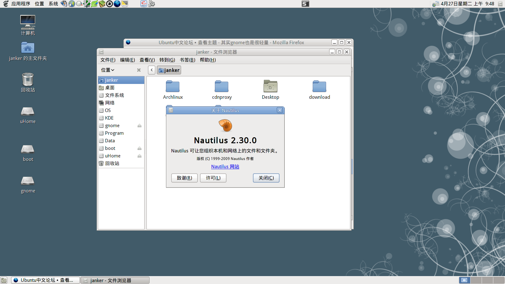Screen dimensions: 505x284
Task: Click the file cabinet icon at panel's right end
Action: coord(500,4)
